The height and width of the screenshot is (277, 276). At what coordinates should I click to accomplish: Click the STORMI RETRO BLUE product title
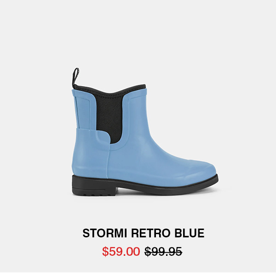point(144,233)
